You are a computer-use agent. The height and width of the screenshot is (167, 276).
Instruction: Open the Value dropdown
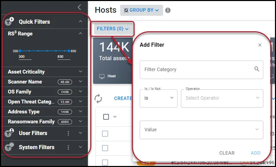(x=202, y=130)
